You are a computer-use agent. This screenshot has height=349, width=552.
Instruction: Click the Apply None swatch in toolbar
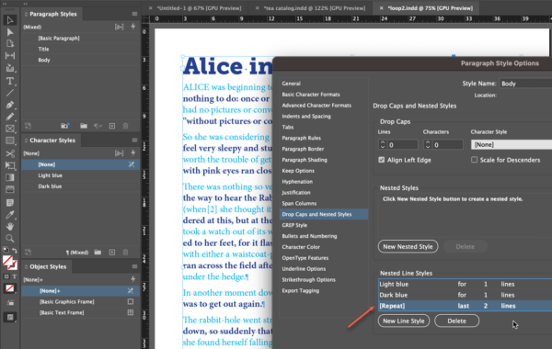(9, 288)
